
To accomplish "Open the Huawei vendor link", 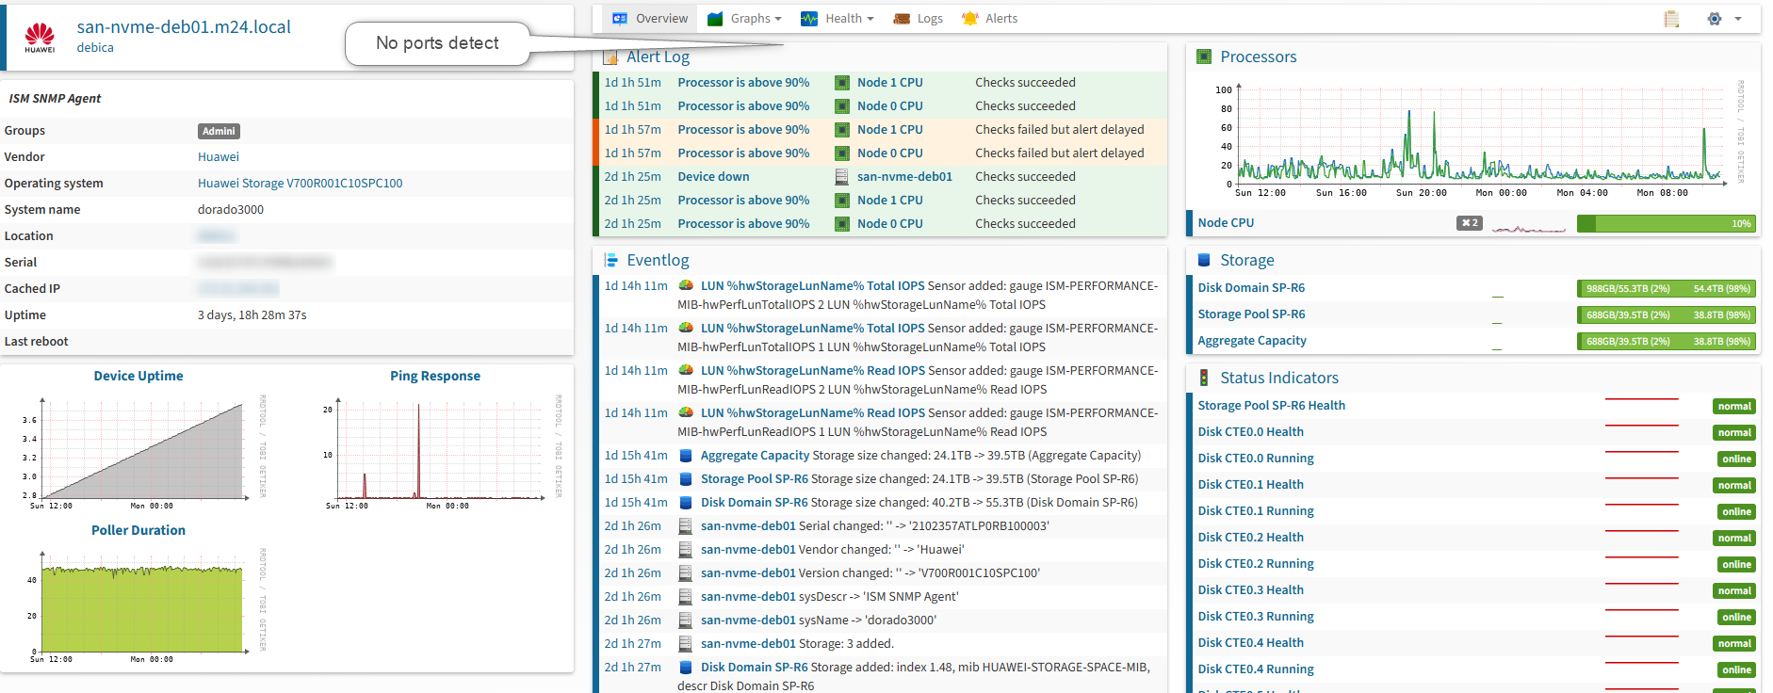I will pyautogui.click(x=218, y=157).
